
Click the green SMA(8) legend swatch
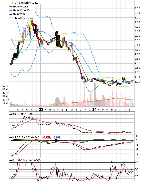pos(11,7)
